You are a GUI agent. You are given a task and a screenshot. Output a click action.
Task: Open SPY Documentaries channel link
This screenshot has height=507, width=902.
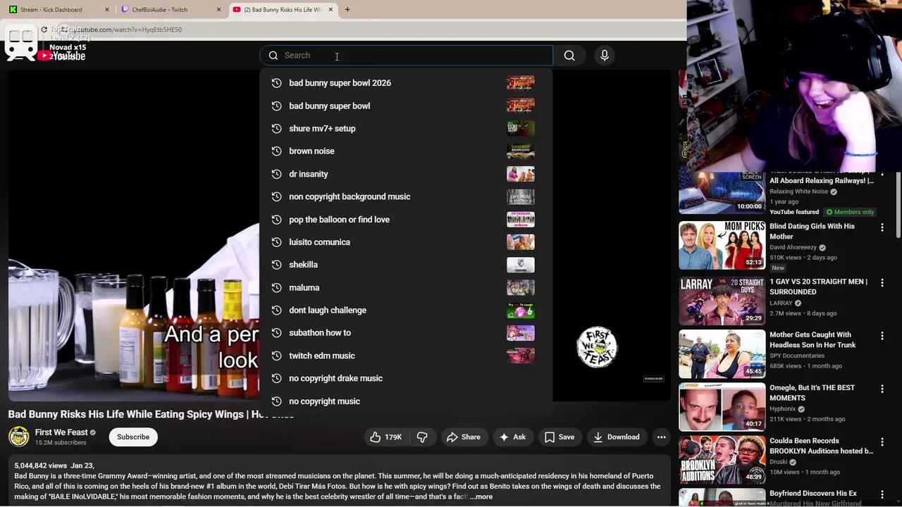coord(797,356)
